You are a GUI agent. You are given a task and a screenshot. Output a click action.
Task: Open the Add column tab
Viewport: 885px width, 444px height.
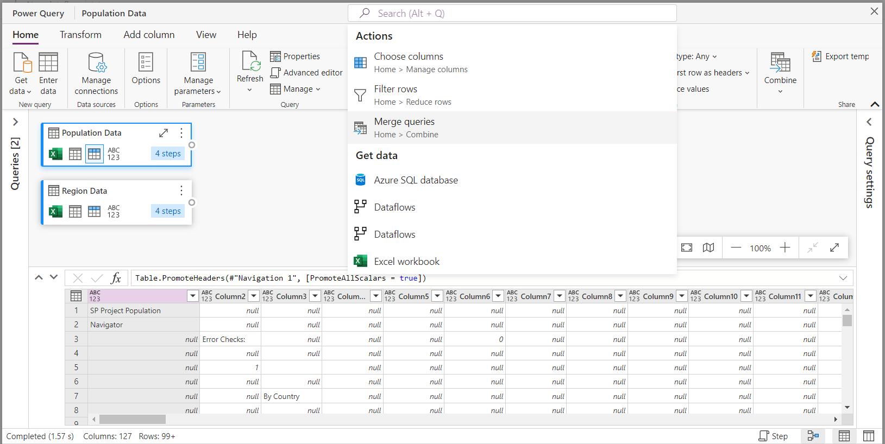149,35
